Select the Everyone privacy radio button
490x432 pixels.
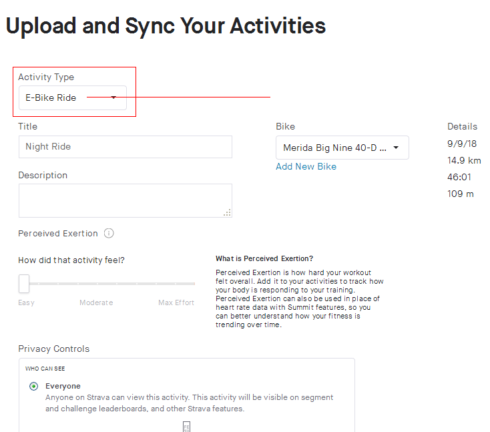(x=34, y=387)
